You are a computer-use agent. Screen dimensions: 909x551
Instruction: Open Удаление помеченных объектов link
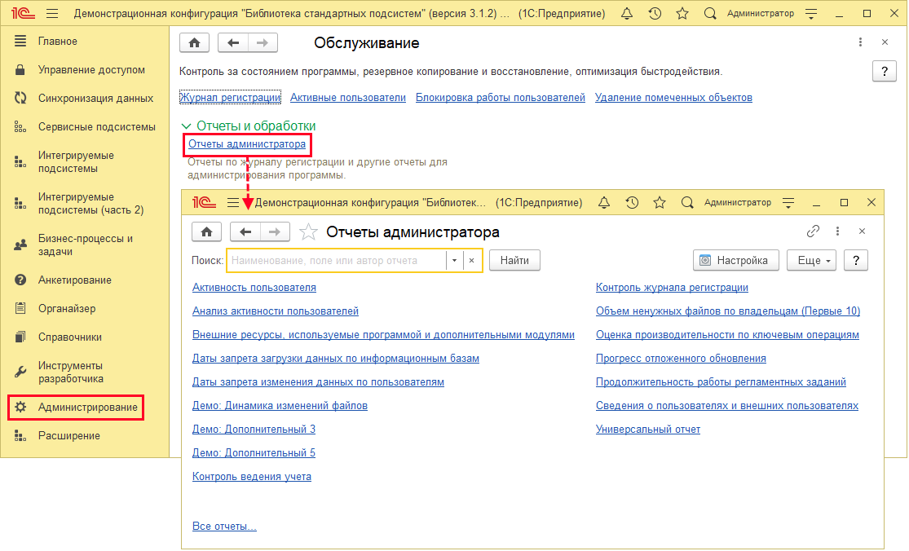673,97
